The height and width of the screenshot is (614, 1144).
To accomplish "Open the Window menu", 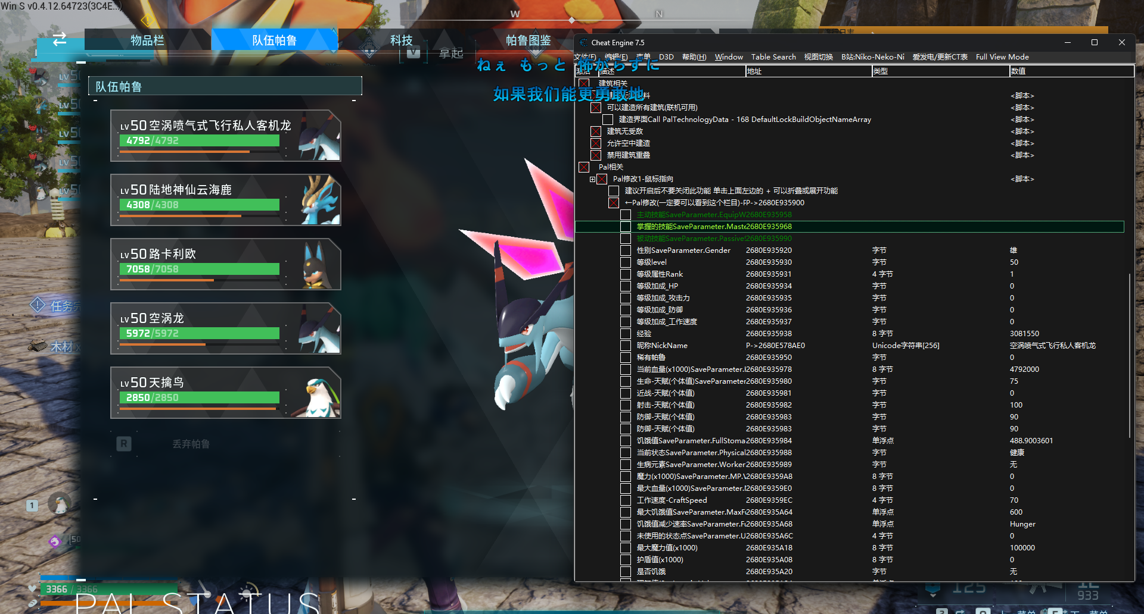I will 729,57.
